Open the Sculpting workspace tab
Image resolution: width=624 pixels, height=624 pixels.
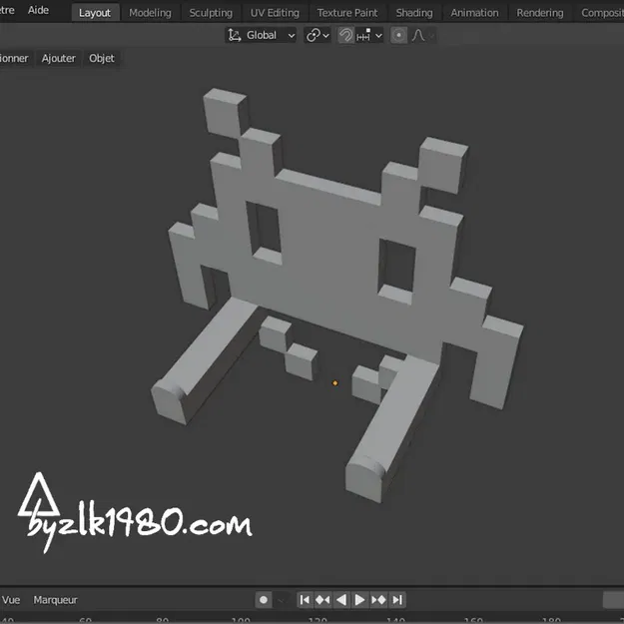[211, 13]
